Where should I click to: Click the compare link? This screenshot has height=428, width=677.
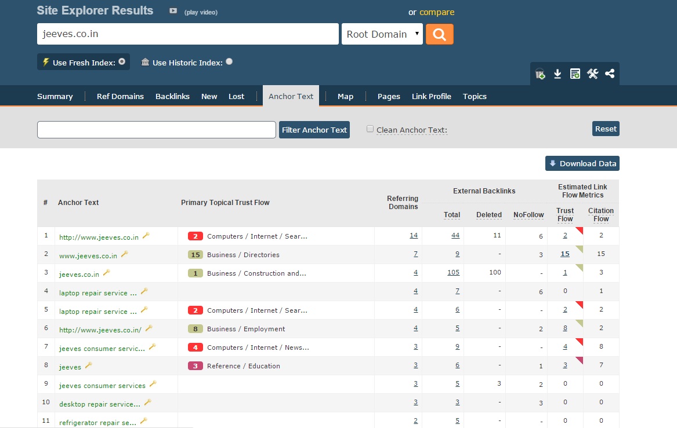(x=437, y=12)
